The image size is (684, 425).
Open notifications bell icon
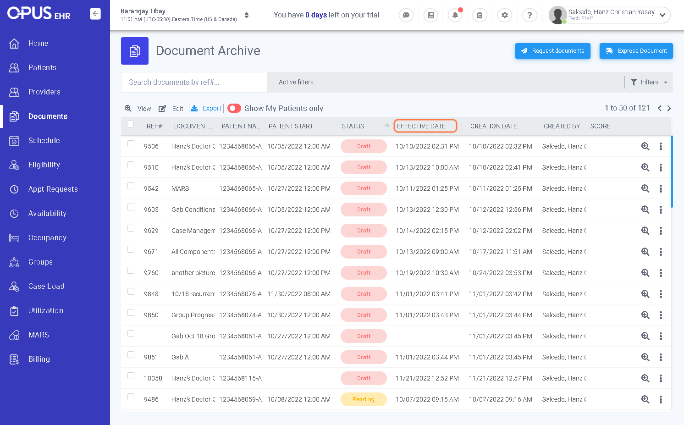[x=455, y=15]
